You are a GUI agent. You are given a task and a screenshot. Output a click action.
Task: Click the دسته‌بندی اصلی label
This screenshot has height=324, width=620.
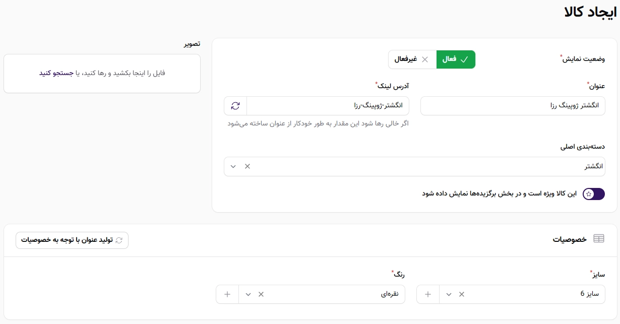[583, 147]
